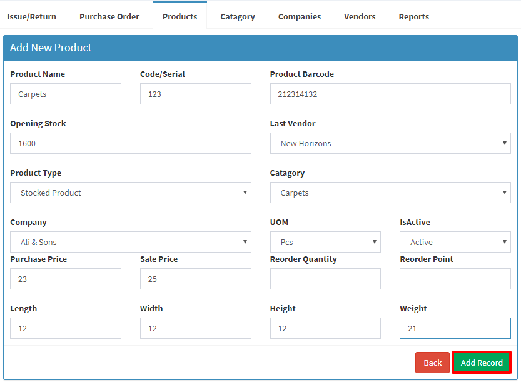Viewport: 521px width, 382px height.
Task: Expand the Product Type dropdown
Action: coord(131,193)
